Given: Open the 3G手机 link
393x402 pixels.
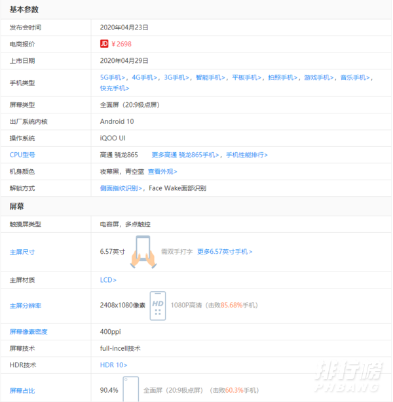Looking at the screenshot, I should tap(176, 77).
